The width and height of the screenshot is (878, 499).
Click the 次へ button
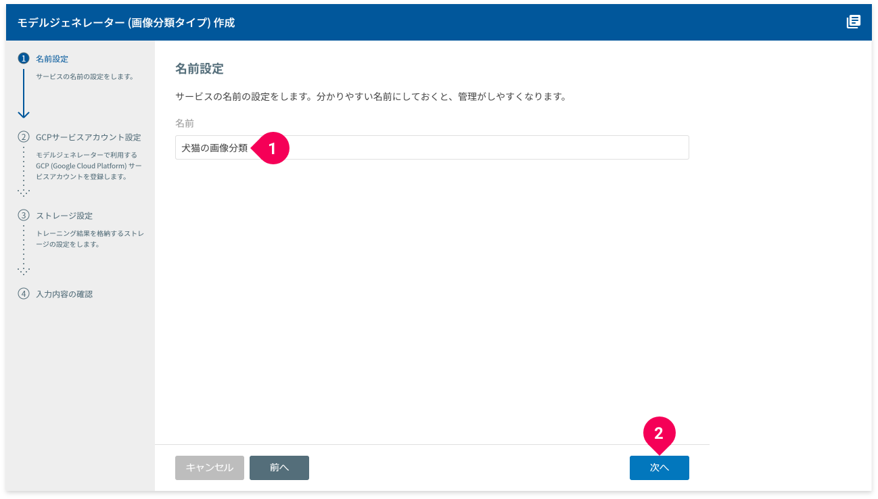[x=659, y=468]
